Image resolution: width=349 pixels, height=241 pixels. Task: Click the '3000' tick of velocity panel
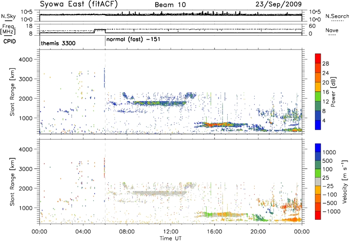26,169
